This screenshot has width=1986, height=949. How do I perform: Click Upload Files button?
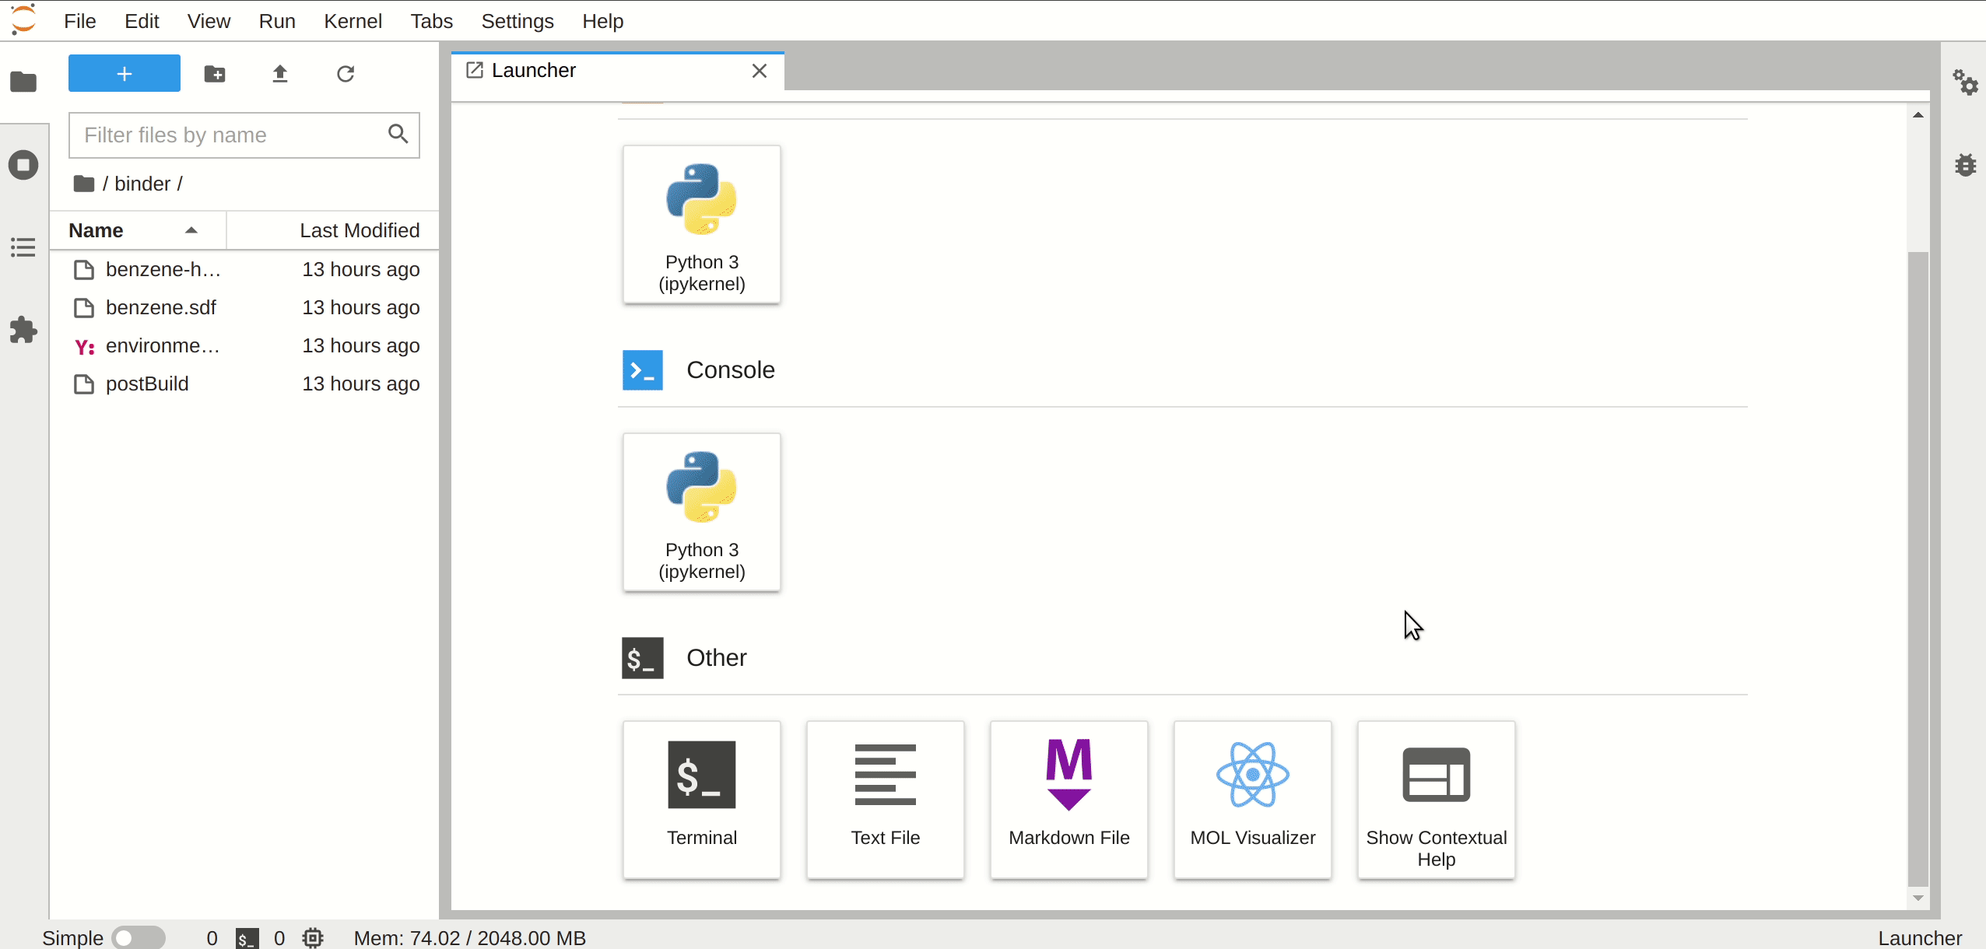pos(280,73)
